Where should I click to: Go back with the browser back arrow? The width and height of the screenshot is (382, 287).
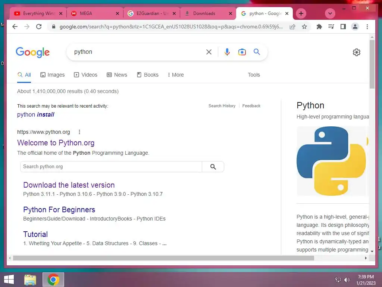(x=15, y=27)
